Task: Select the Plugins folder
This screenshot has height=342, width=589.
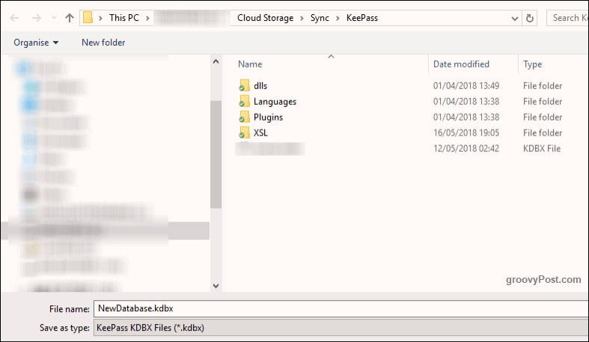Action: [268, 117]
